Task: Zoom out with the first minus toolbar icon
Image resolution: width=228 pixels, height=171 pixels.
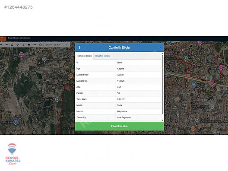Action: pos(6,44)
